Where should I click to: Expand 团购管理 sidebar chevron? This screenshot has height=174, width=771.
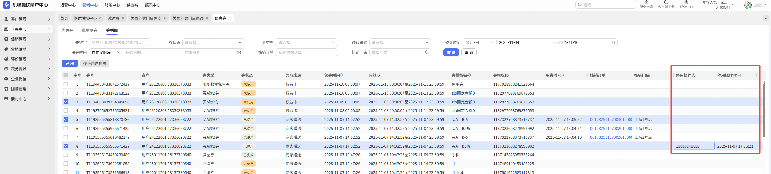click(49, 89)
